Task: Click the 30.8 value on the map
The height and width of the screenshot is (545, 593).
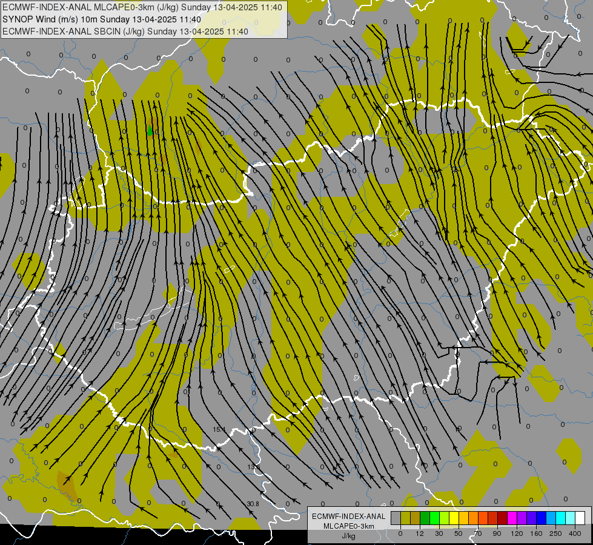Action: pyautogui.click(x=253, y=504)
